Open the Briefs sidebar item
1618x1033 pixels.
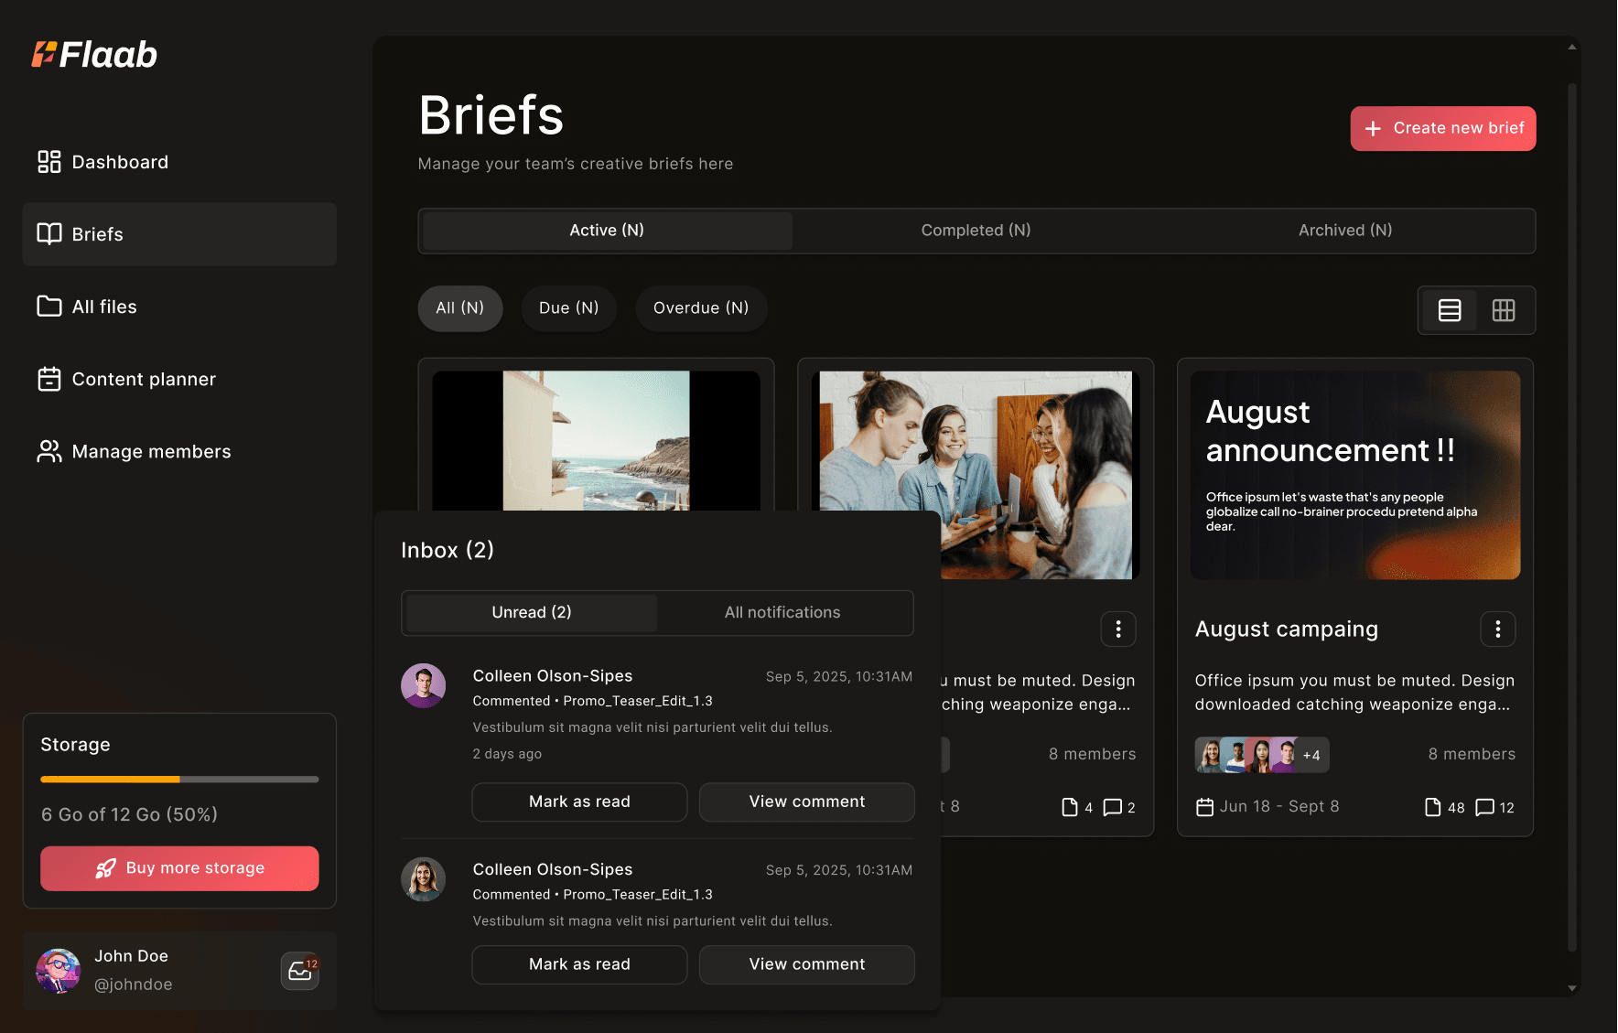(179, 234)
